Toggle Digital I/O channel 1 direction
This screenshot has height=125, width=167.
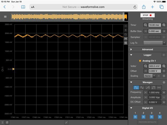tap(135, 117)
